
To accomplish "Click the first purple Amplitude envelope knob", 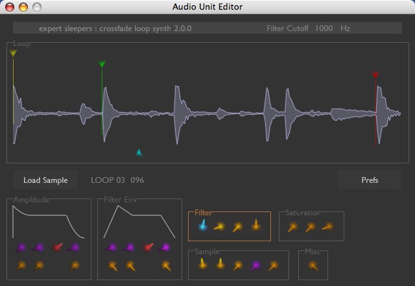I will click(21, 248).
